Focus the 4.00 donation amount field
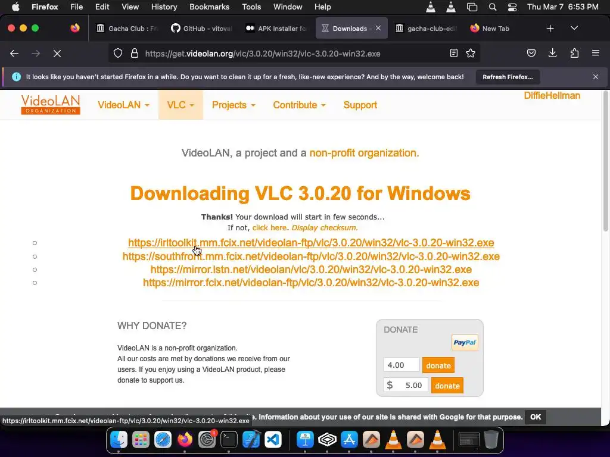Image resolution: width=610 pixels, height=457 pixels. point(402,365)
